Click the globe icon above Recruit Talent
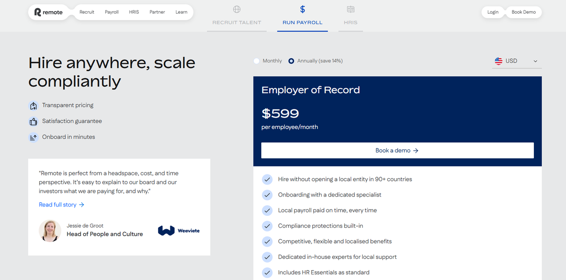The image size is (566, 280). [x=237, y=9]
